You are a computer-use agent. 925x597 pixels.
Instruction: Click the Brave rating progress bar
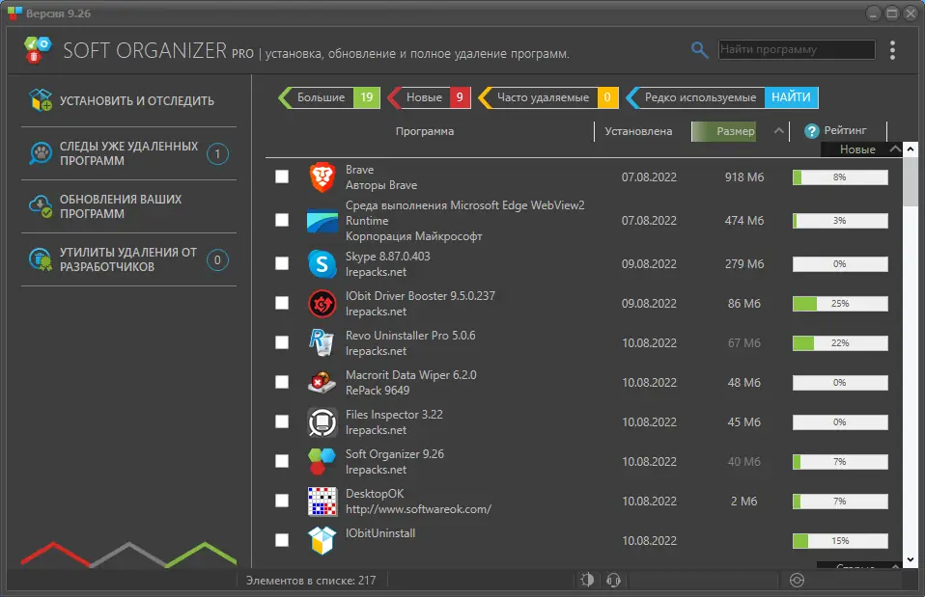point(839,176)
